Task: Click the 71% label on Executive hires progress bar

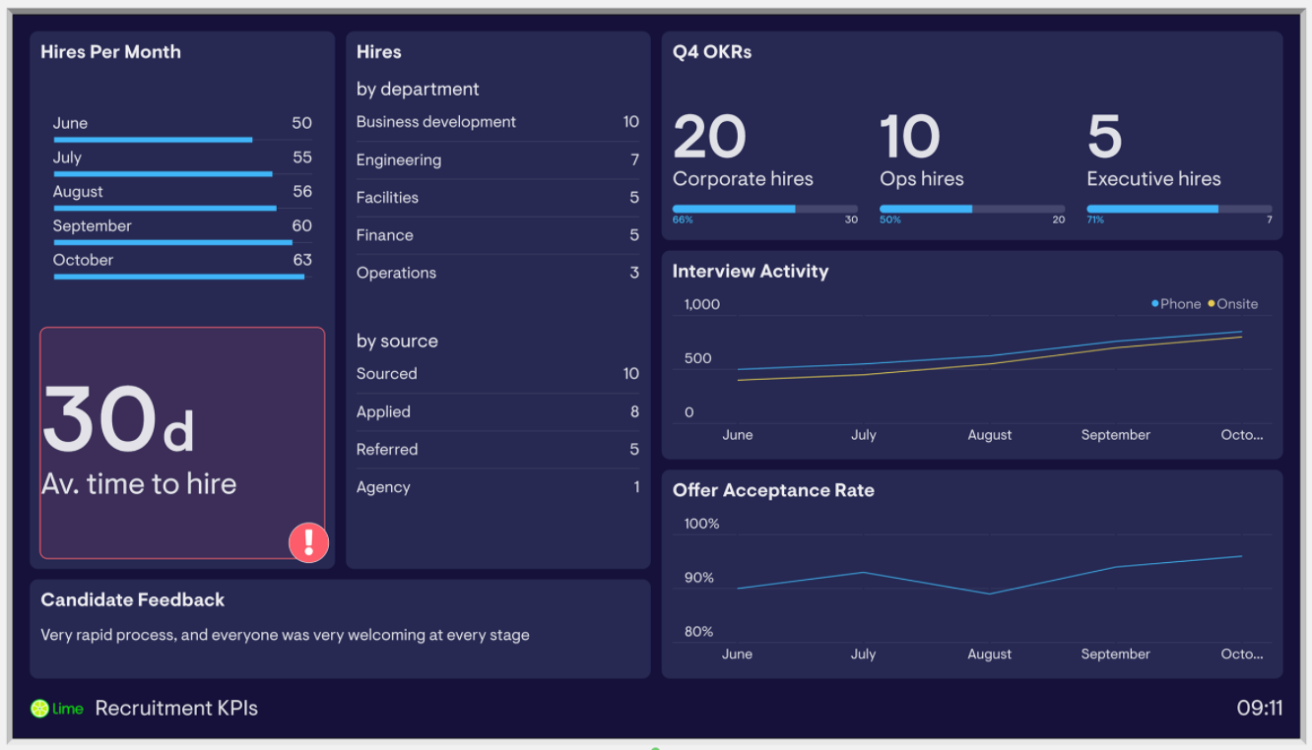Action: click(x=1094, y=219)
